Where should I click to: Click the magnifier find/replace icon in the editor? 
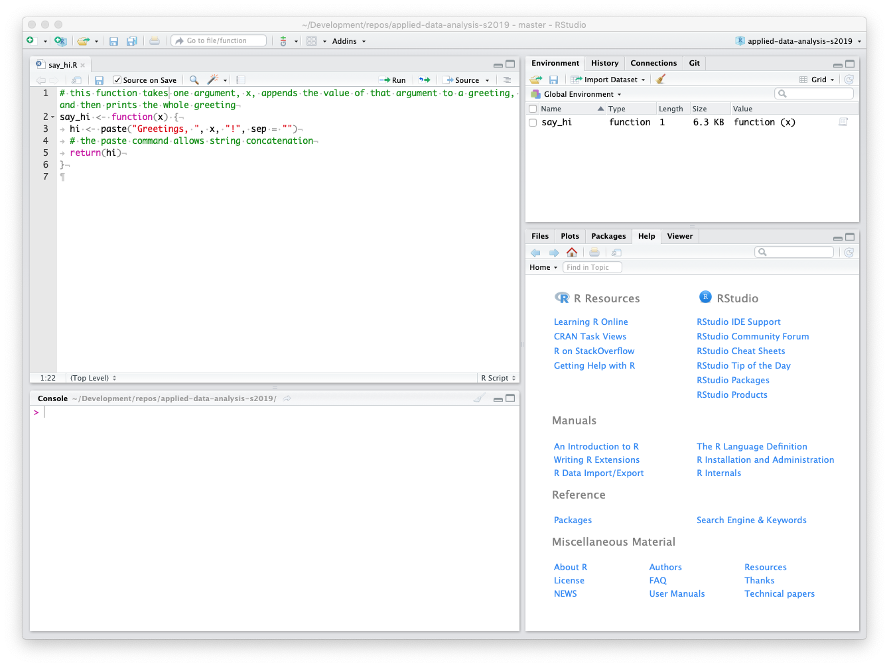[x=194, y=80]
